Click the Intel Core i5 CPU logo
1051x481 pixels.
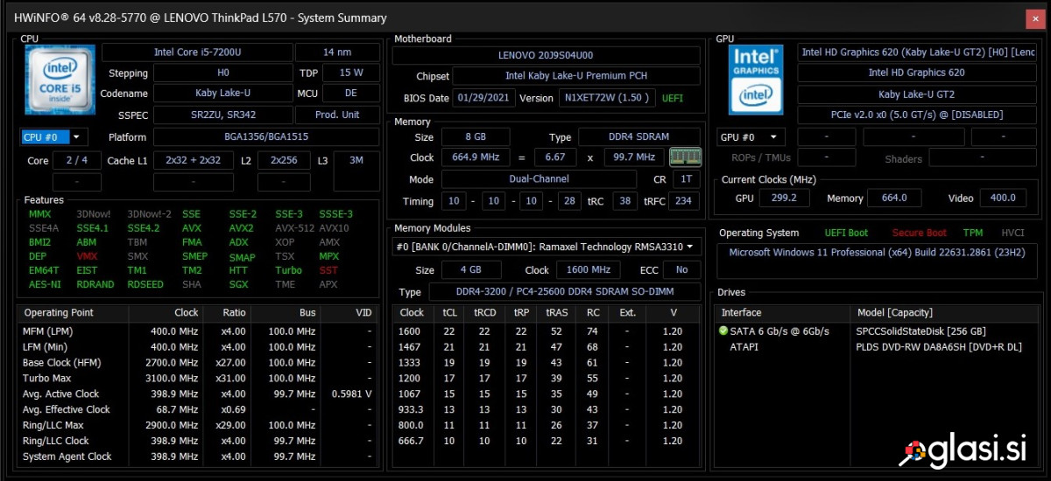[60, 80]
